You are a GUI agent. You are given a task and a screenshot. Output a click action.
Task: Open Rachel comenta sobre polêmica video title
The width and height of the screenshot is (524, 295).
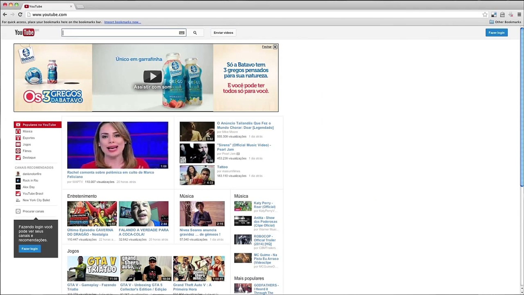pyautogui.click(x=111, y=175)
